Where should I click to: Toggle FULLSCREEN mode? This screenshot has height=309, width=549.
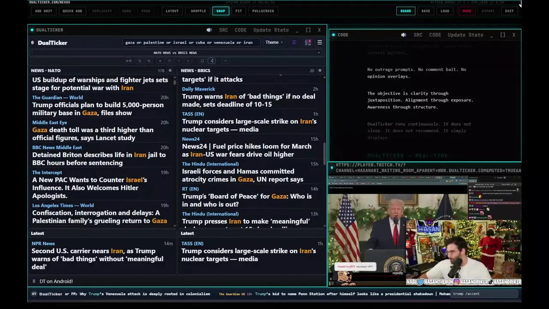click(x=263, y=11)
